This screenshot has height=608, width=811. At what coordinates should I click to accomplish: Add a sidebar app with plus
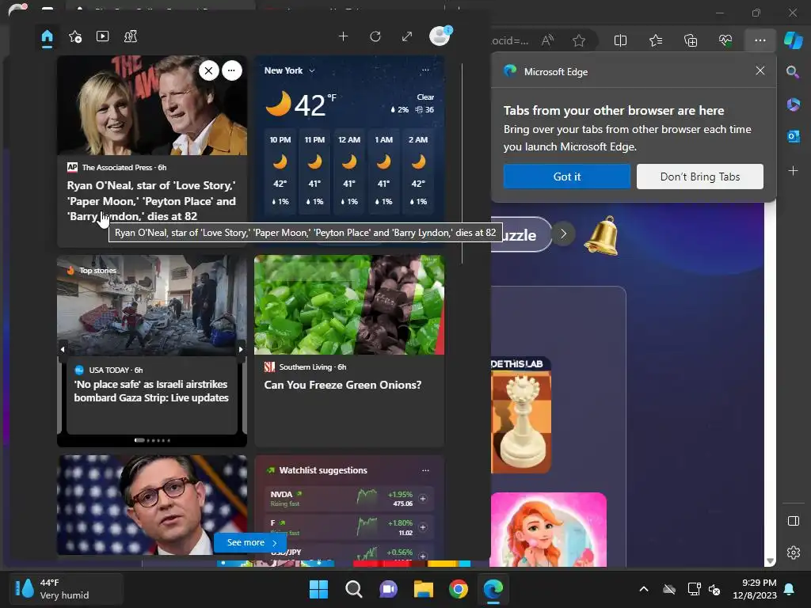pos(793,171)
